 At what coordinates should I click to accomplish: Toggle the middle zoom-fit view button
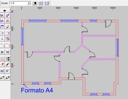pyautogui.click(x=41, y=3)
